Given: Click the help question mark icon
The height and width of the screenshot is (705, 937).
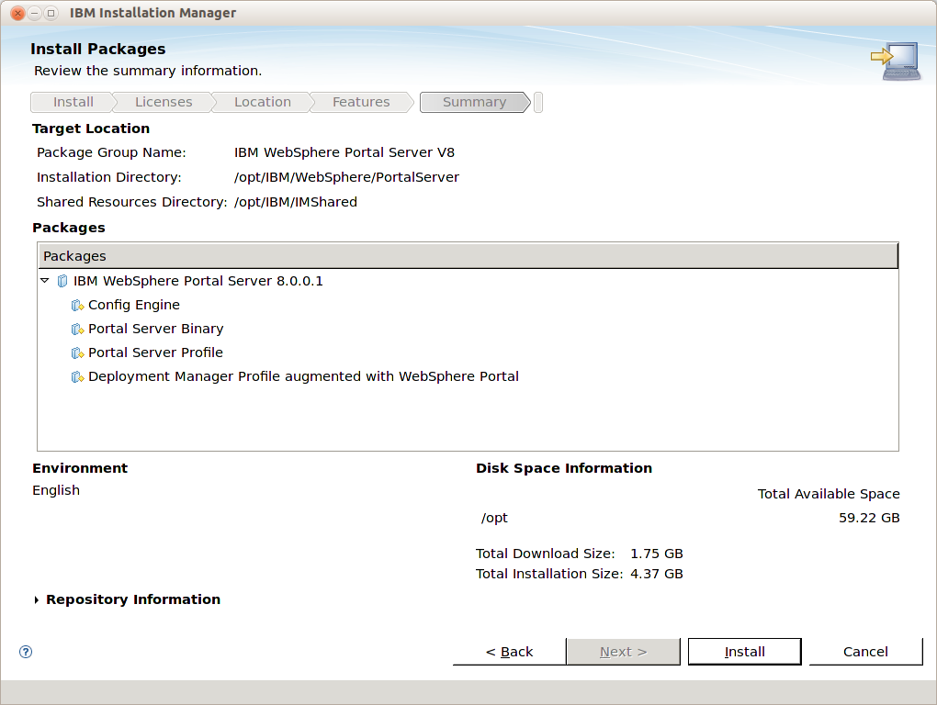Looking at the screenshot, I should tap(26, 651).
